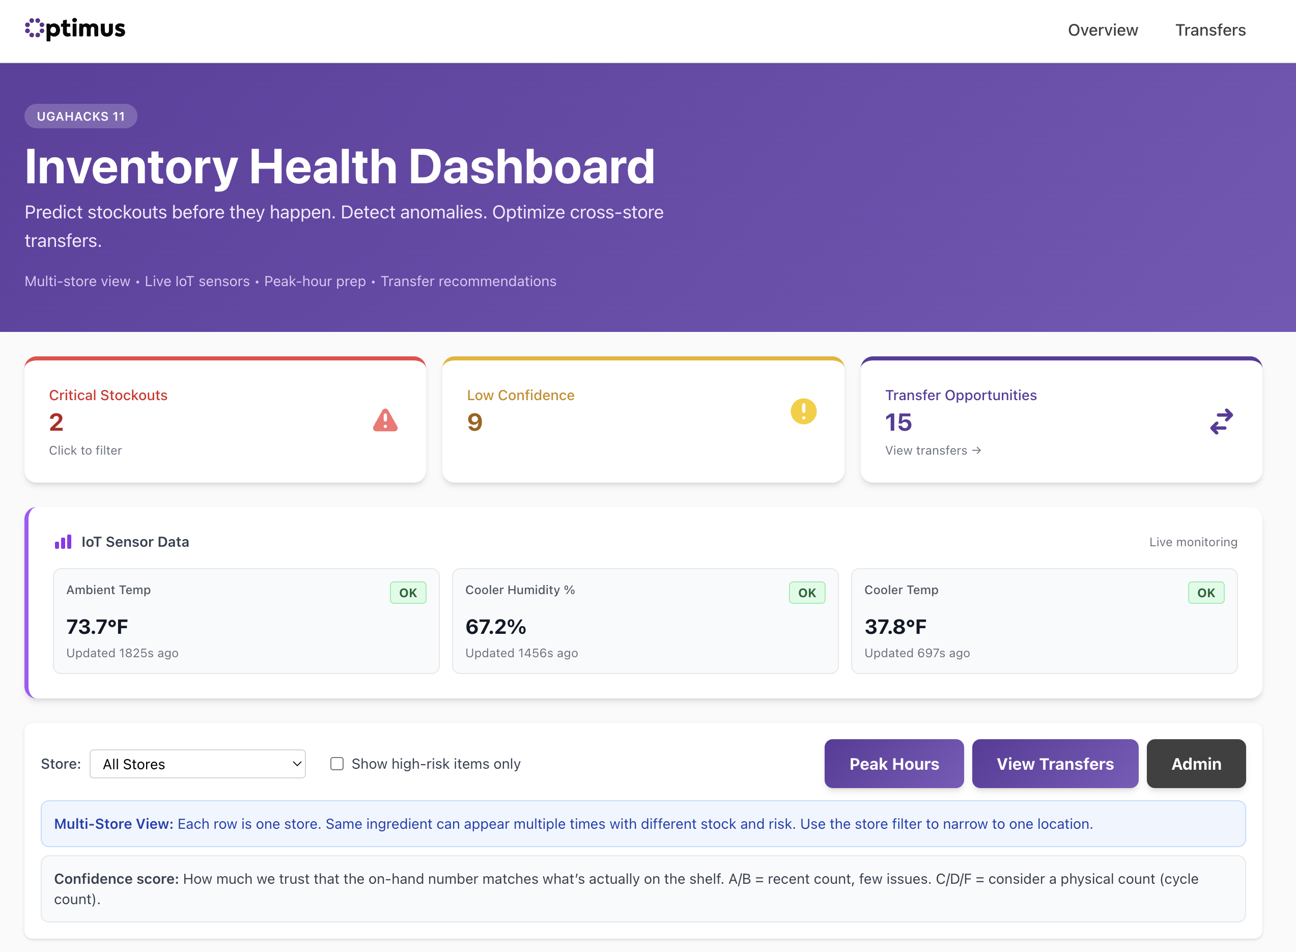Go to the Transfers nav item

click(1210, 30)
